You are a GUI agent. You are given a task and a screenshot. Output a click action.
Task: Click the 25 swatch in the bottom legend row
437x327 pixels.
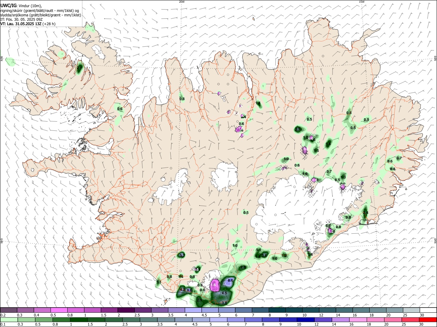411,320
